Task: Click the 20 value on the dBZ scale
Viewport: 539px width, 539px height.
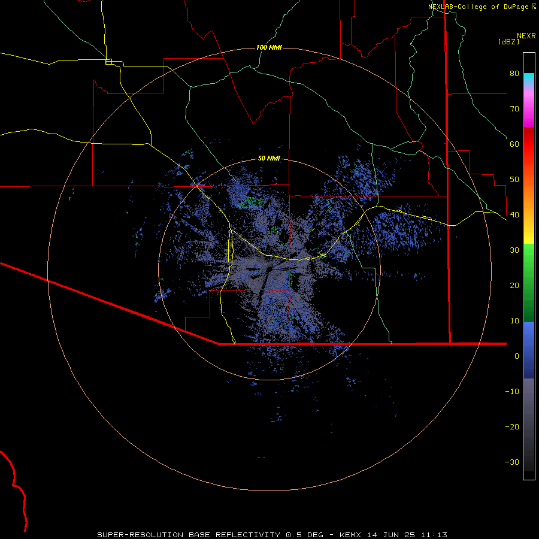Action: click(514, 285)
